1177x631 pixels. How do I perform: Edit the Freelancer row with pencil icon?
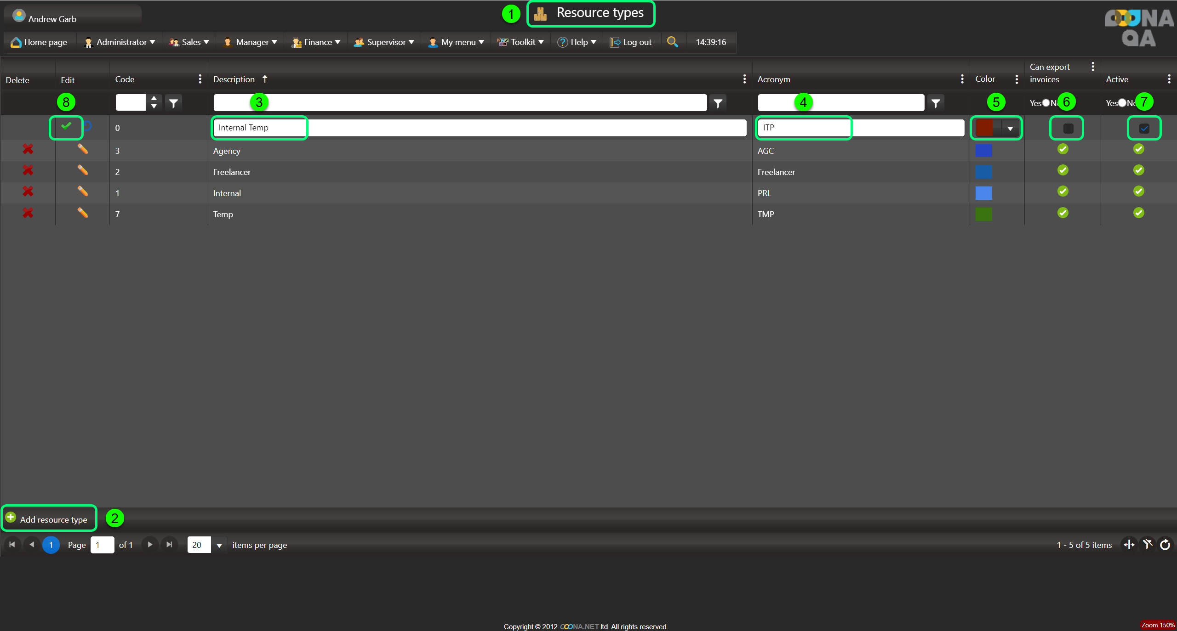[82, 170]
